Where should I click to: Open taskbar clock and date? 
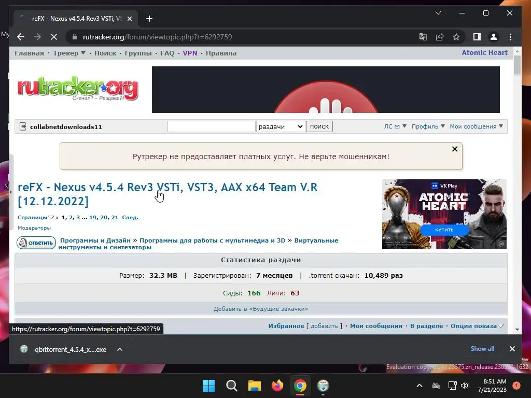coord(492,386)
